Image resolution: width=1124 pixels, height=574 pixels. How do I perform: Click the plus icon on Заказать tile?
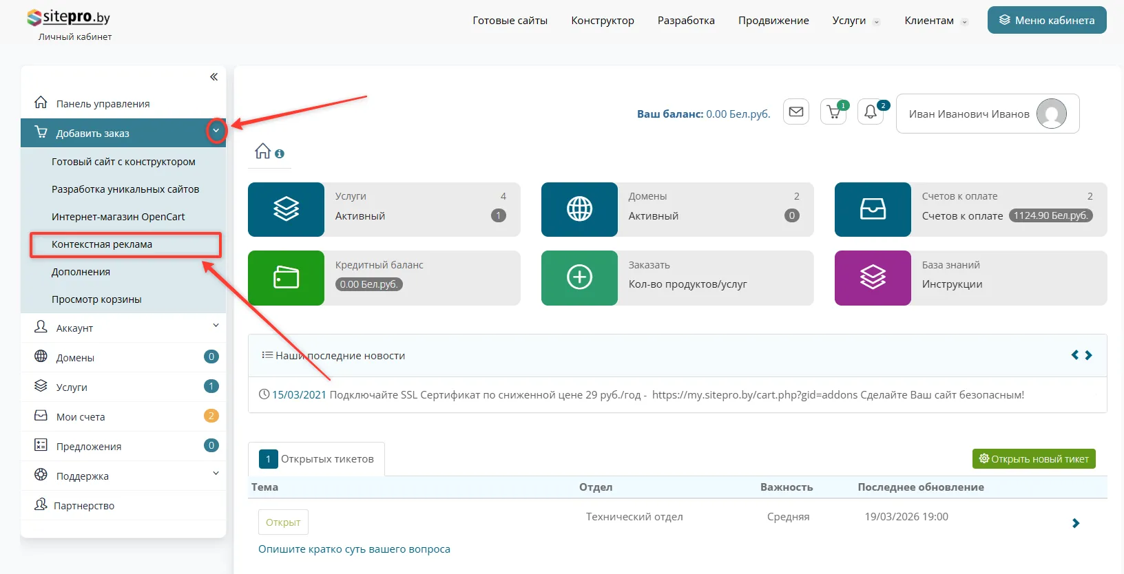click(x=579, y=277)
